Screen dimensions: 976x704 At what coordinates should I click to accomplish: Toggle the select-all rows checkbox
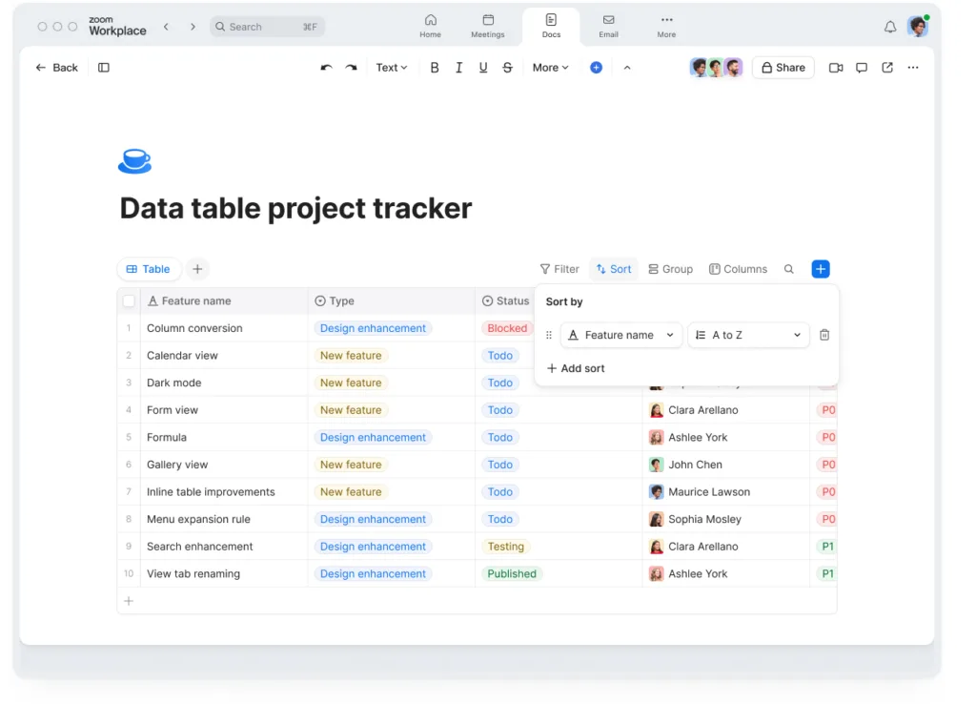pyautogui.click(x=129, y=301)
